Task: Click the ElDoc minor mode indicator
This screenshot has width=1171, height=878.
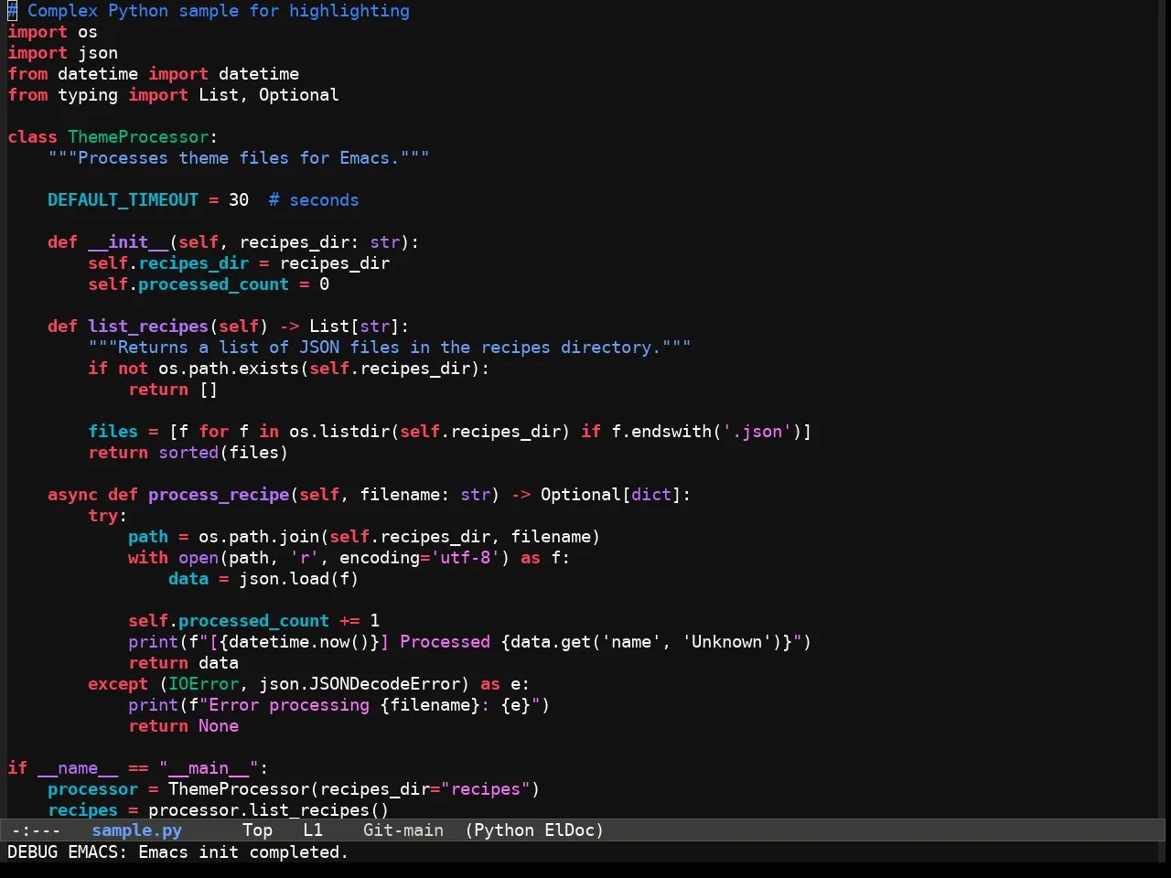Action: point(569,830)
